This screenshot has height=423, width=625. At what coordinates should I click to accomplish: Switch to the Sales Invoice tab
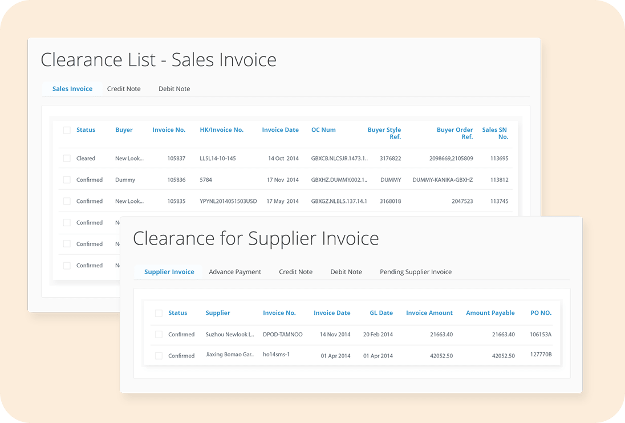(72, 89)
